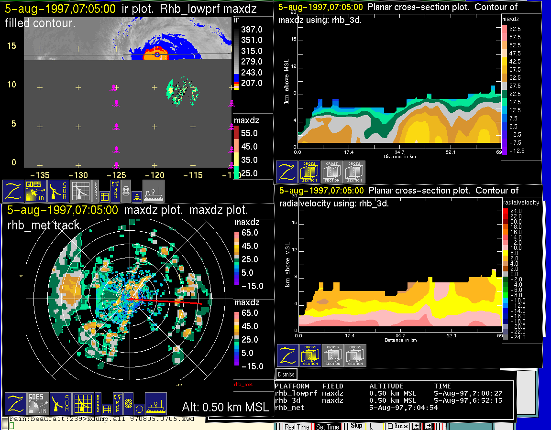The width and height of the screenshot is (551, 430).
Task: Click the Z zebra icon under radialvelocity plot
Action: click(287, 355)
